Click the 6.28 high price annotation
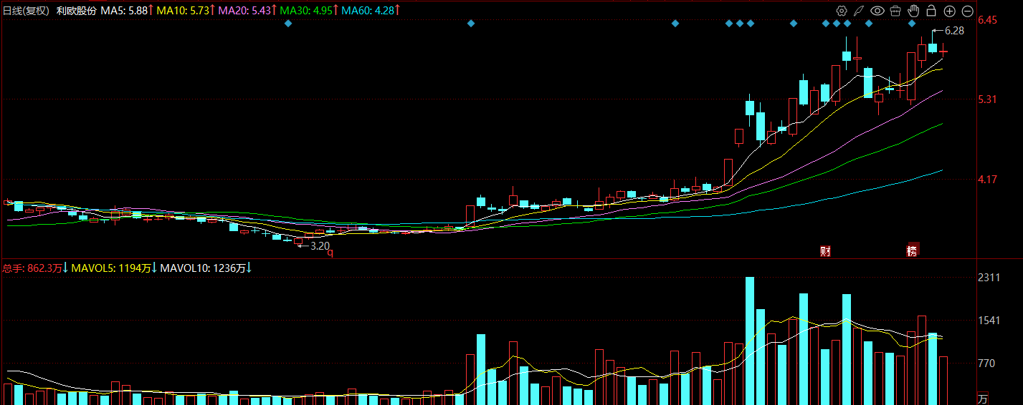Screen dimensions: 1023x405 pos(954,31)
